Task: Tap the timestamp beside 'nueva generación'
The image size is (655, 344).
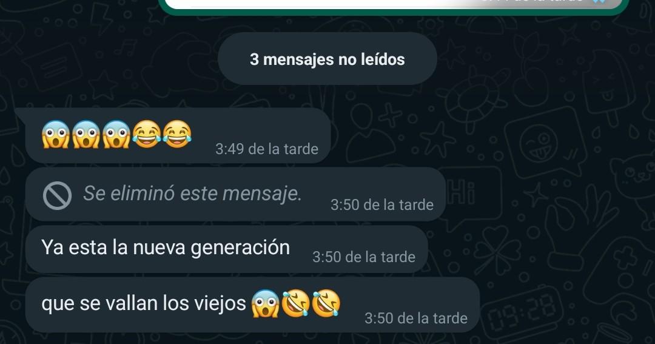Action: pos(364,257)
